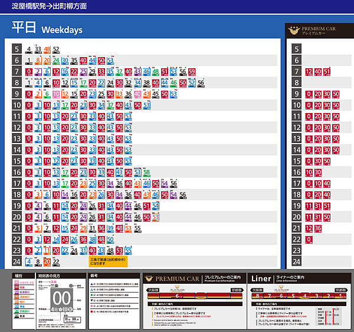Image resolution: width=354 pixels, height=332 pixels.
Task: Click the blue outlined triangle remark symbol
Action: pos(91,290)
